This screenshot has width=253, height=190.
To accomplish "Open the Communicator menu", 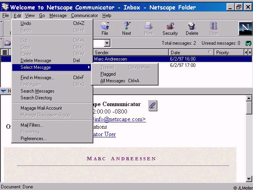I will coord(84,15).
